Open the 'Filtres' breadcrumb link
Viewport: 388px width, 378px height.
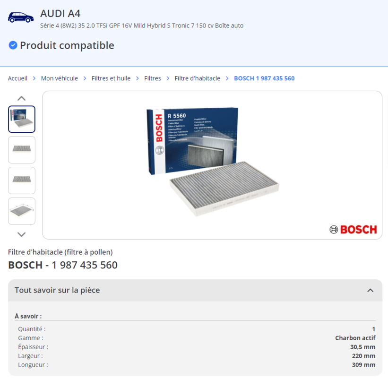(152, 78)
